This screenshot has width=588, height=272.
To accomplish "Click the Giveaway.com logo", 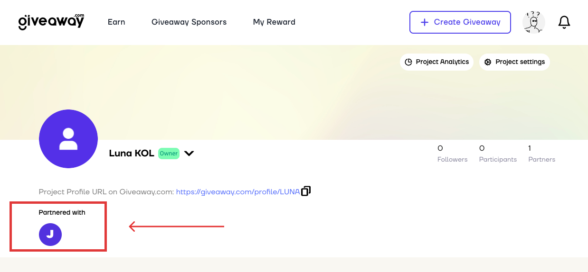I will tap(51, 22).
